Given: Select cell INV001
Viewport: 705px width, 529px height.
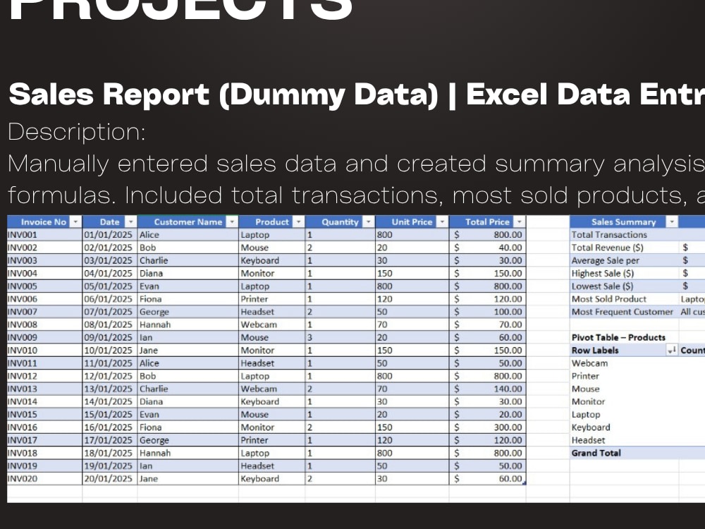Looking at the screenshot, I should tap(44, 235).
